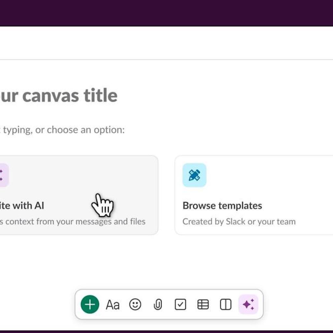The height and width of the screenshot is (333, 333).
Task: Open text styling options with Aa icon
Action: point(113,304)
